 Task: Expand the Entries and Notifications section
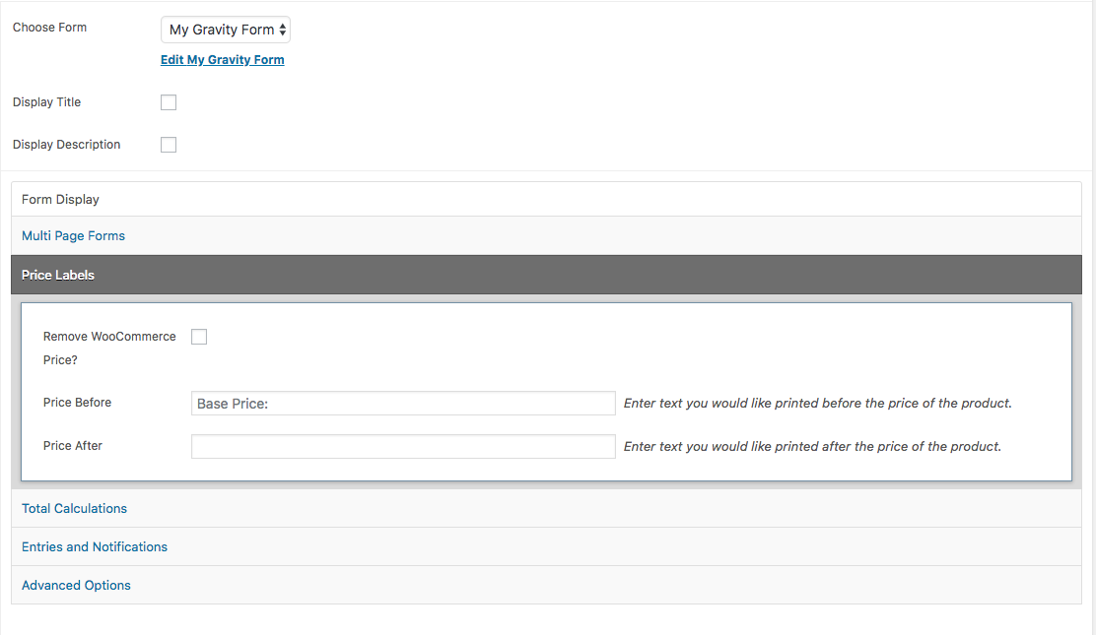[94, 546]
